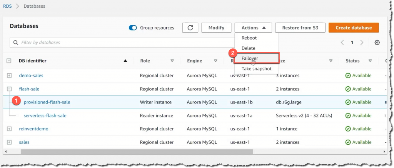Click the search magnifier icon
Viewport: 394px width, 168px height.
point(15,43)
